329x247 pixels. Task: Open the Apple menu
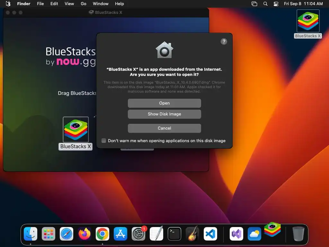click(8, 4)
